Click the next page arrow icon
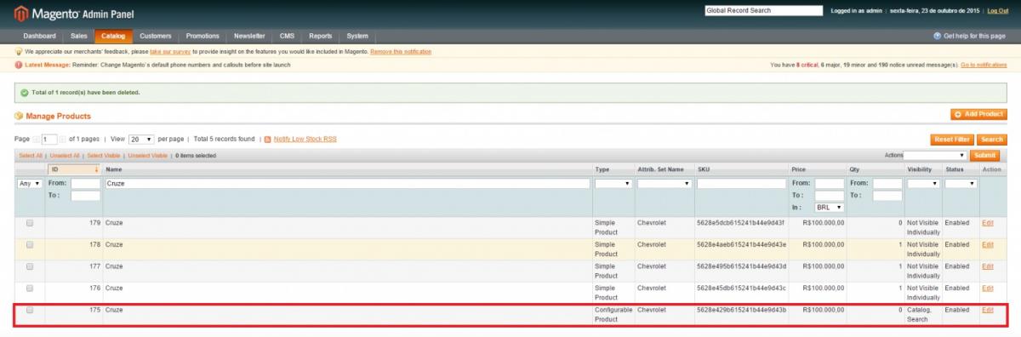 [62, 139]
